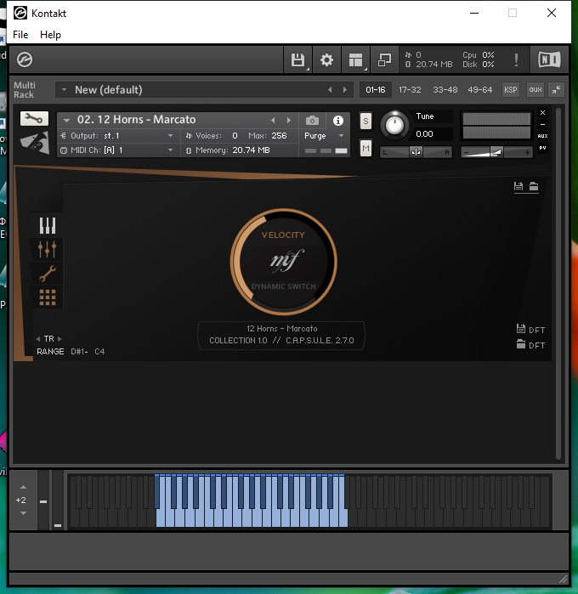Shift TR transpose left arrow

[38, 339]
